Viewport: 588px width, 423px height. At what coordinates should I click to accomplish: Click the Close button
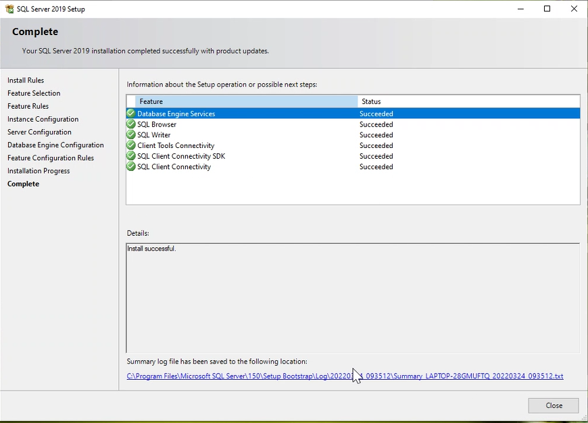pyautogui.click(x=554, y=405)
